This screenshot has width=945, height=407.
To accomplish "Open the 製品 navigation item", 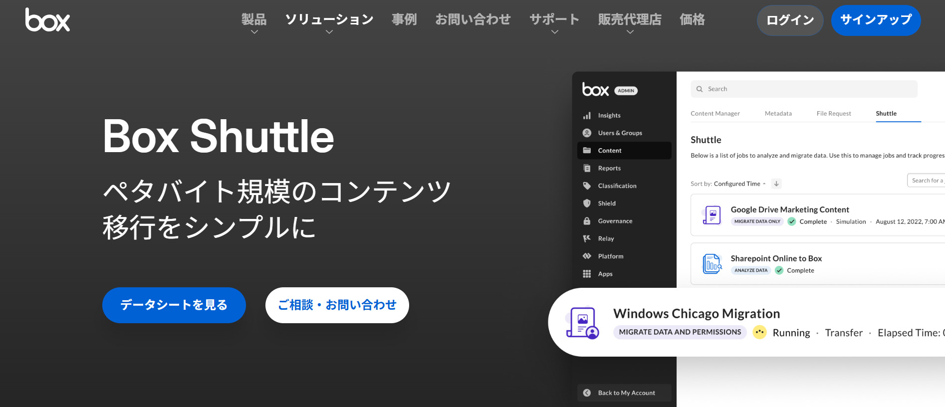I will point(254,20).
